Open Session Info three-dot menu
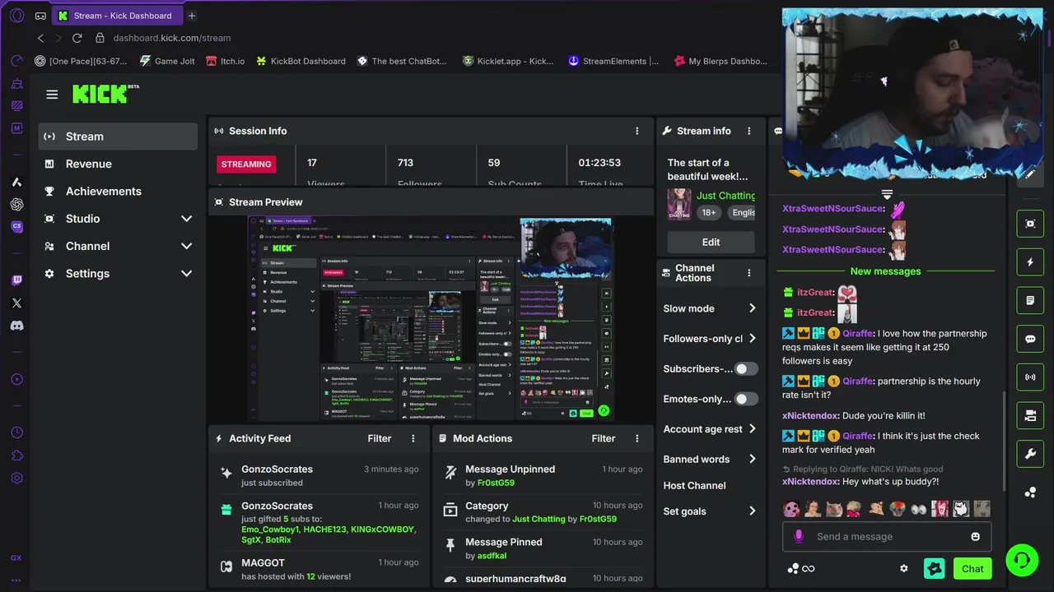This screenshot has height=592, width=1054. tap(637, 131)
